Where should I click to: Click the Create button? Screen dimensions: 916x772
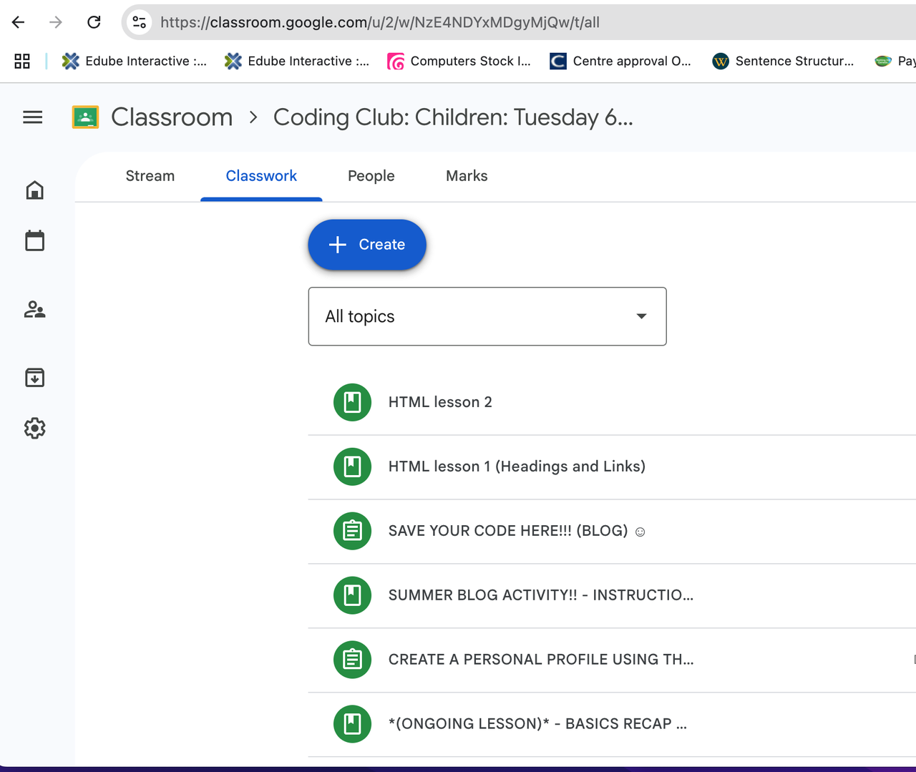(x=367, y=245)
